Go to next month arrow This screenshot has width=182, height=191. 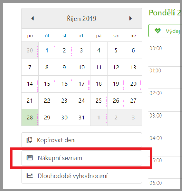(131, 18)
